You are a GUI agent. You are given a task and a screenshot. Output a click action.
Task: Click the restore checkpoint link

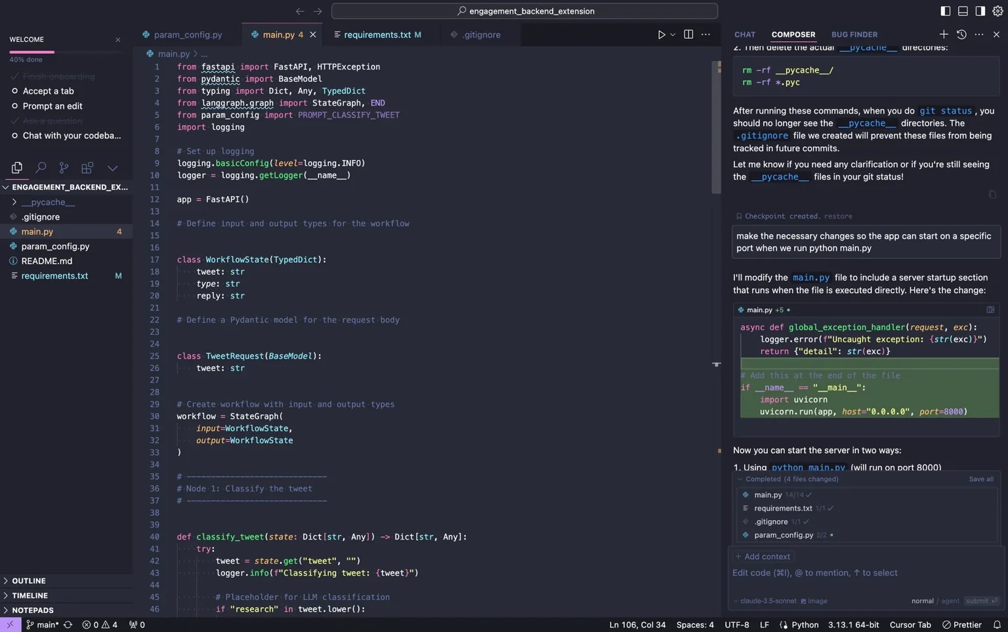[838, 216]
